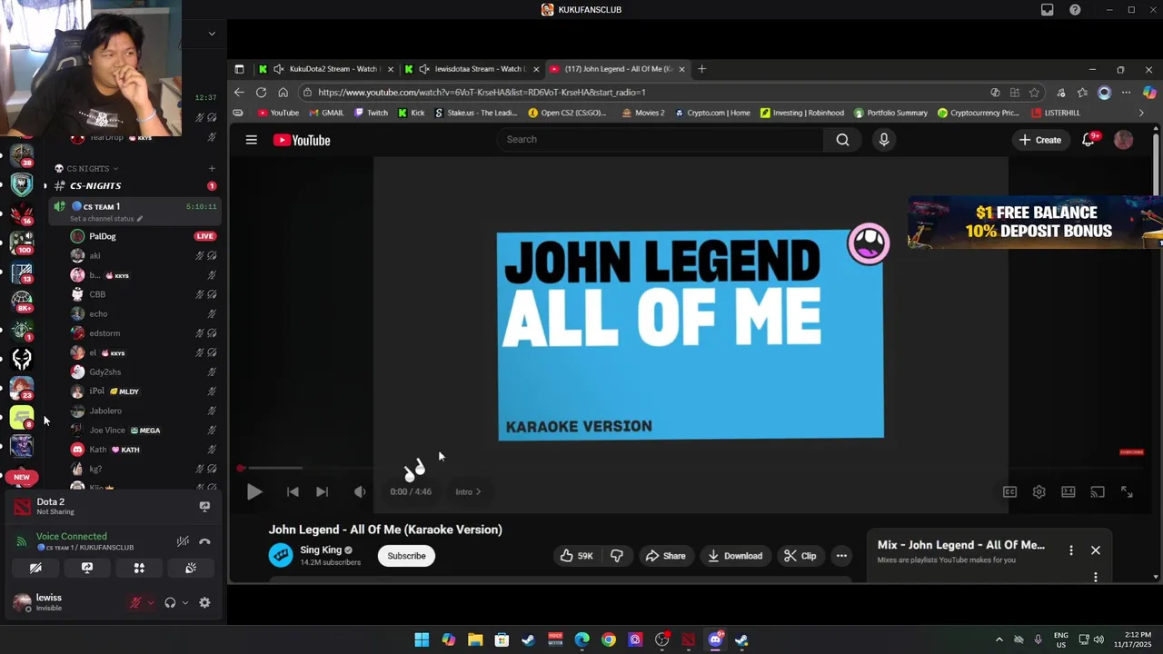
Task: Open more actions menu beside Clip
Action: click(841, 556)
